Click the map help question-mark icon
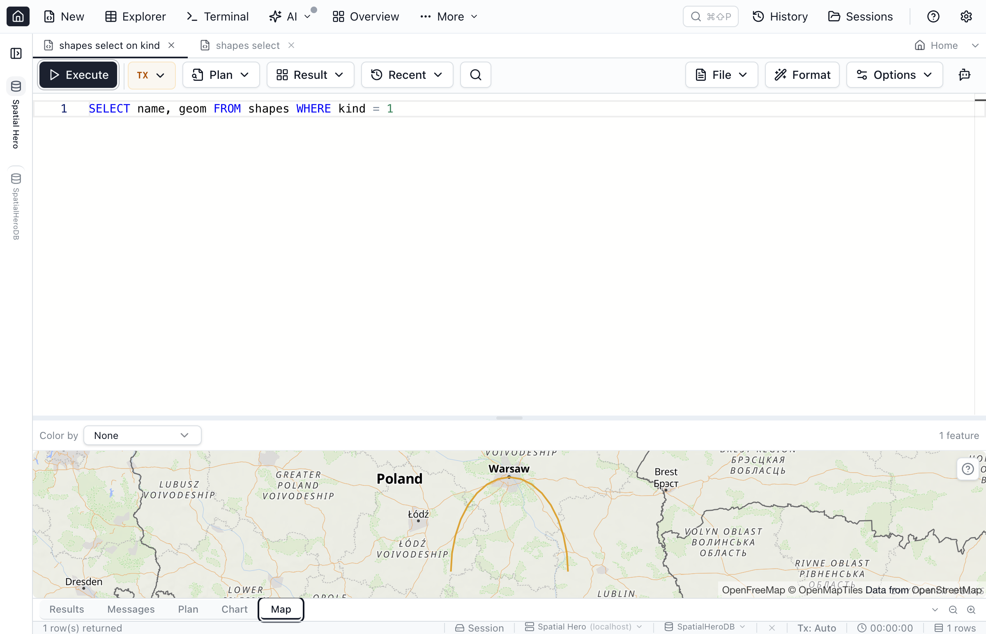 pyautogui.click(x=967, y=469)
